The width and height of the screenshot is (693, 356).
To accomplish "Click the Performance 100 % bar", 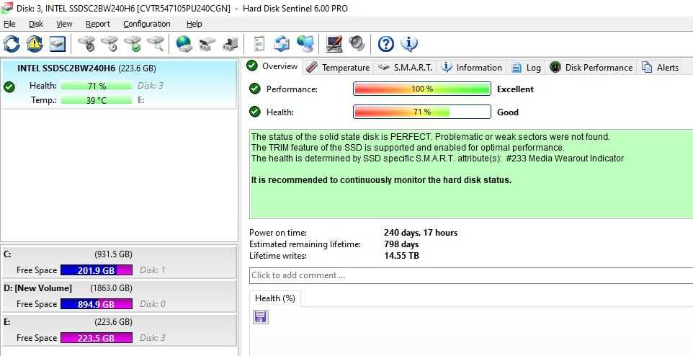I will (x=422, y=89).
